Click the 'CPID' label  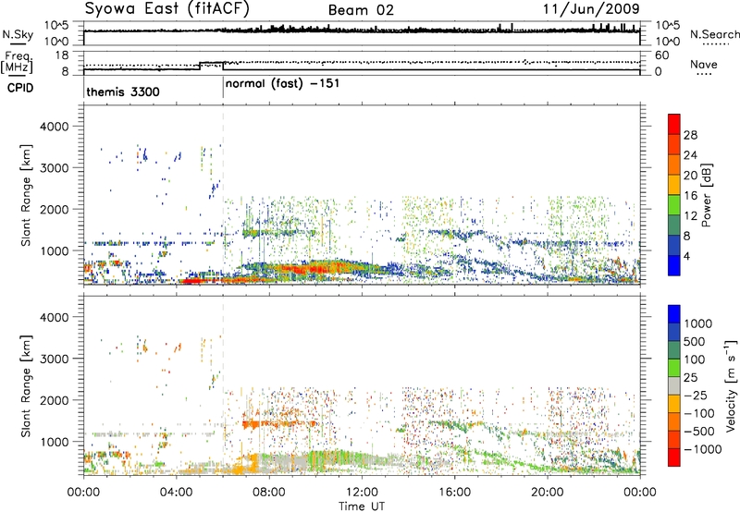coord(20,88)
